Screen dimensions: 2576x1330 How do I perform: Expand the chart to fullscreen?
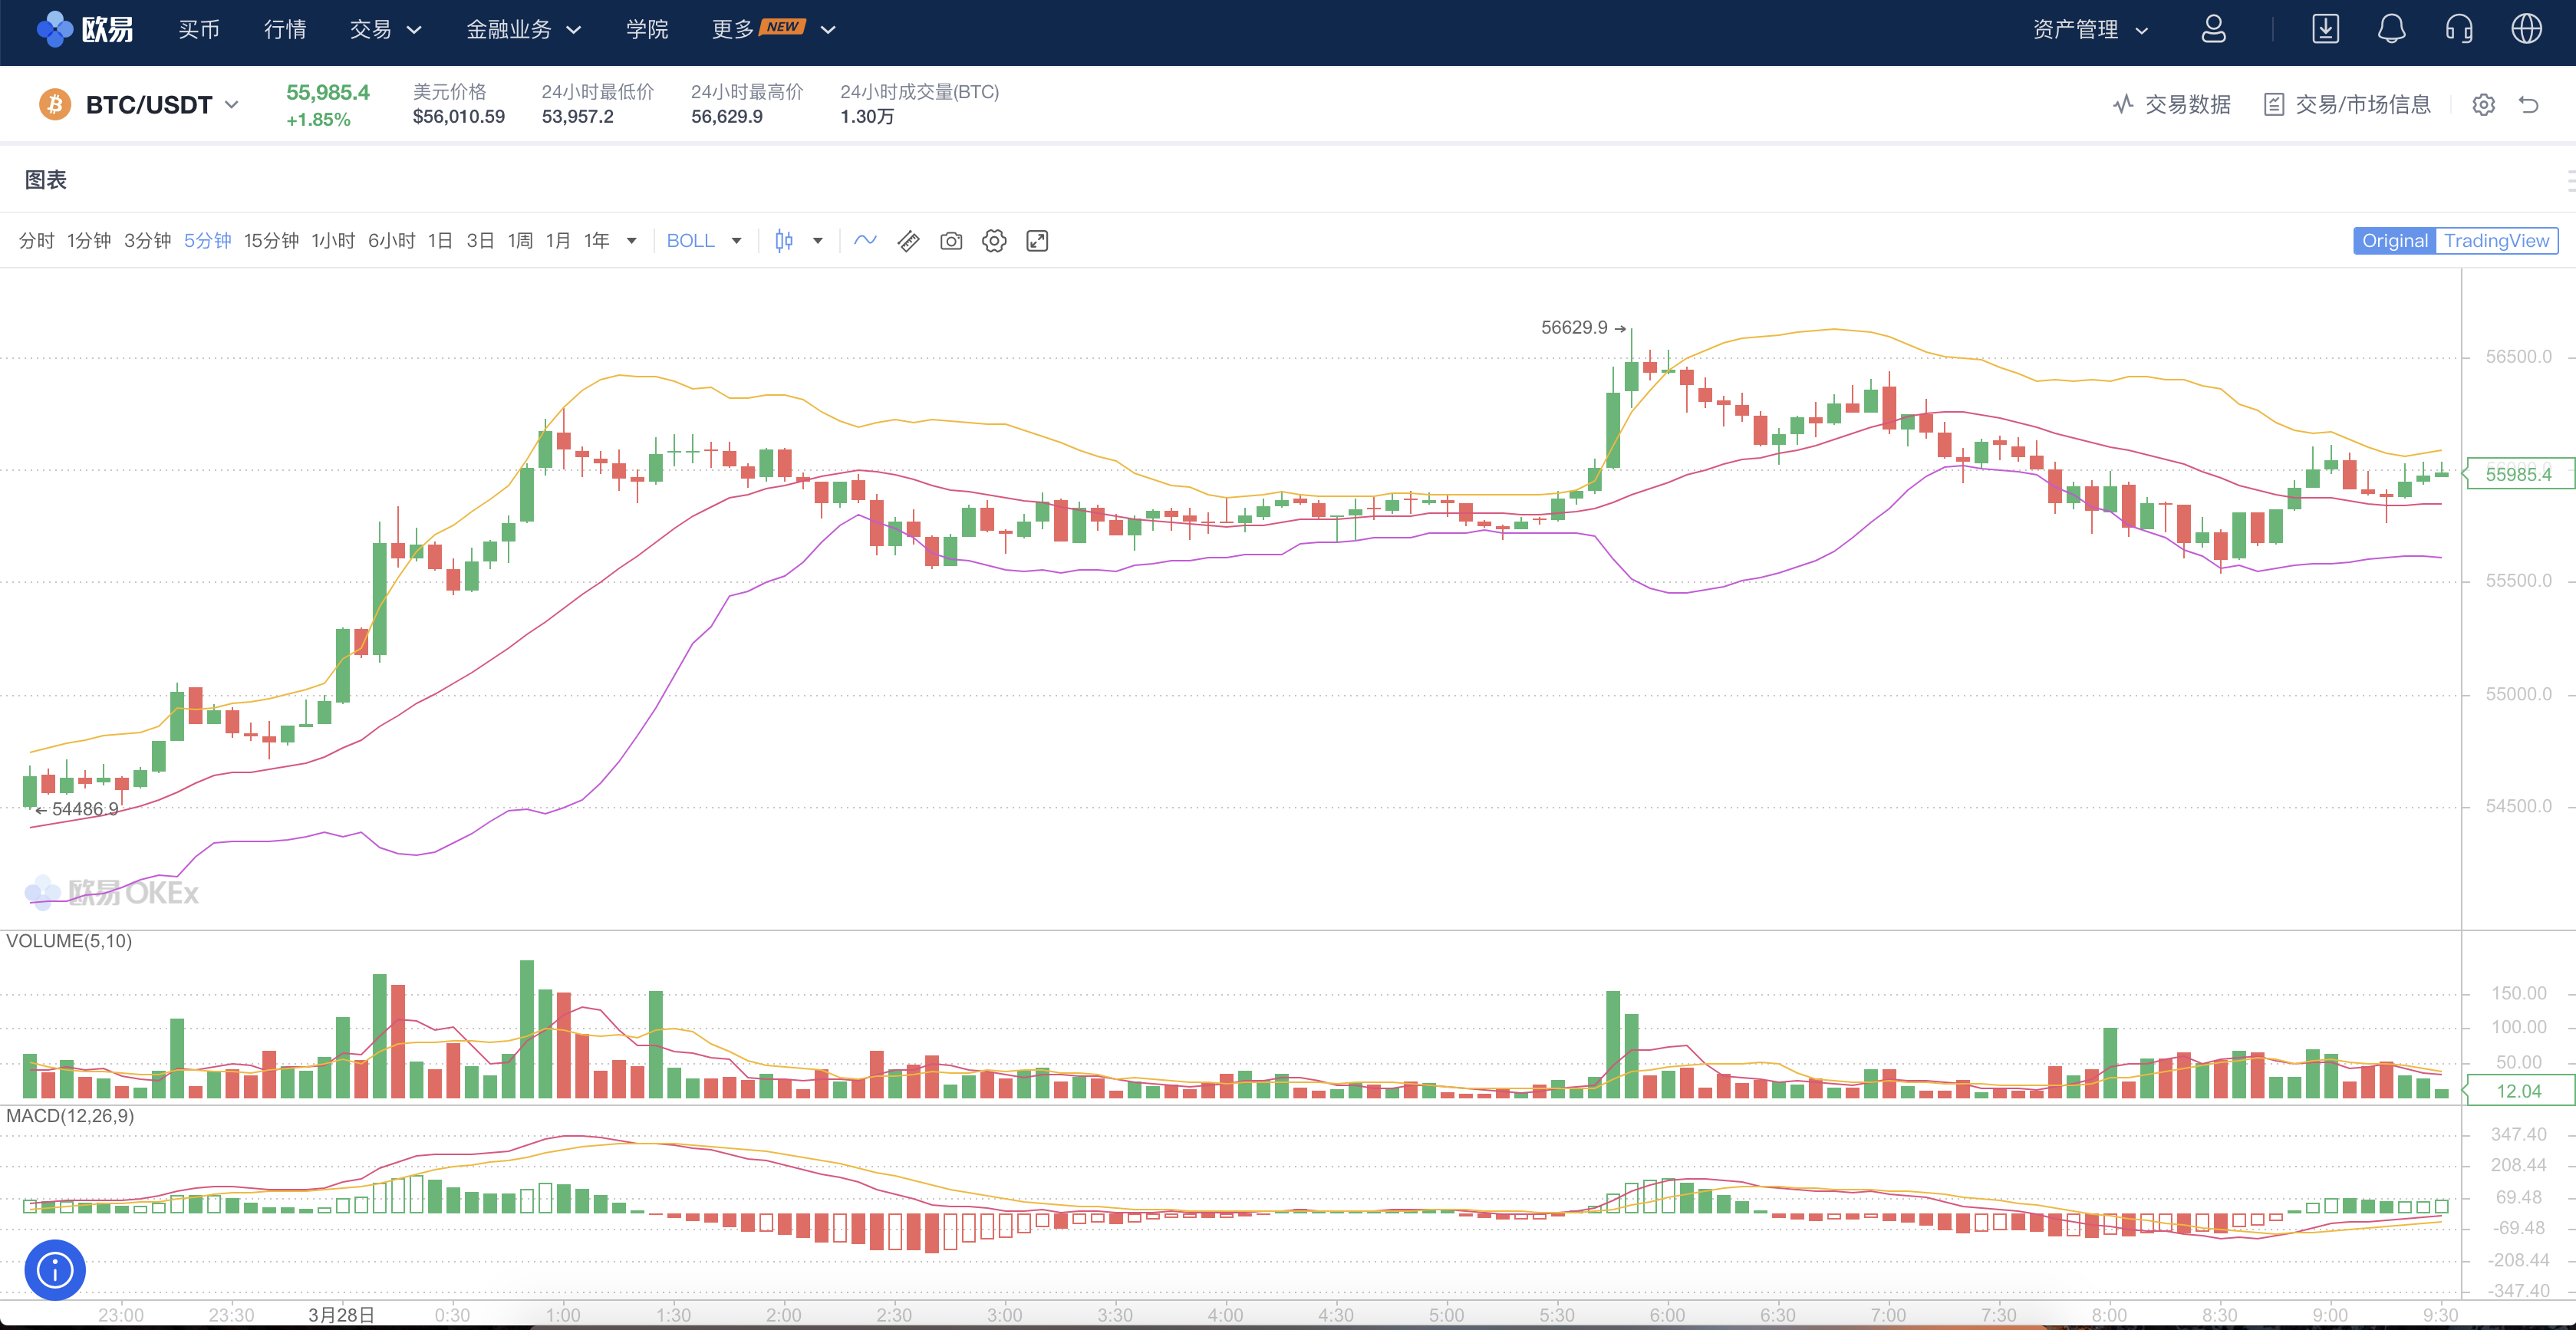click(x=1037, y=241)
